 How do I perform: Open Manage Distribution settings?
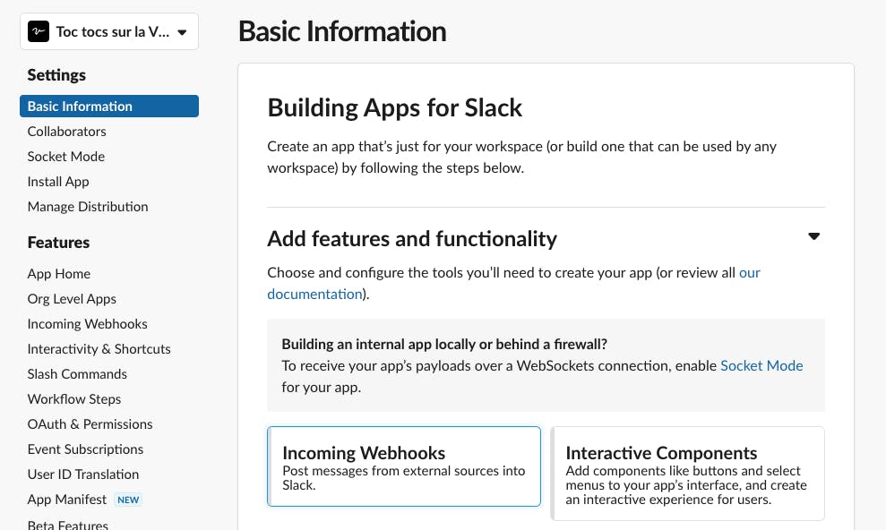[88, 207]
